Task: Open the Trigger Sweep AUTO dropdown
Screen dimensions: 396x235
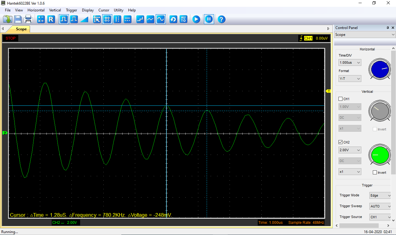Action: click(380, 206)
